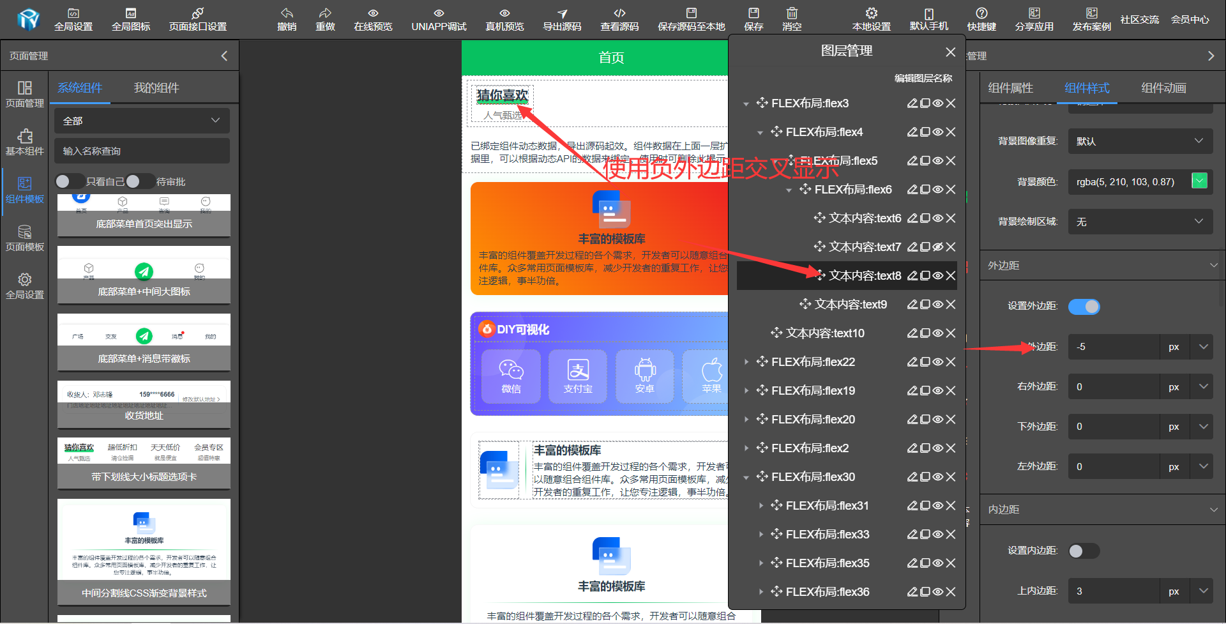The width and height of the screenshot is (1226, 624).
Task: Open the 会员中心 link
Action: pyautogui.click(x=1190, y=20)
